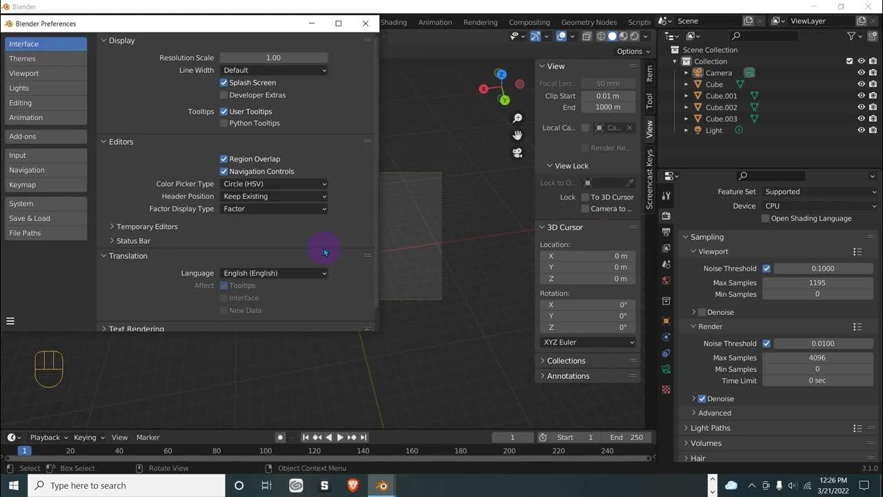Select the Item tab in sidebar
The width and height of the screenshot is (883, 497).
(x=649, y=73)
